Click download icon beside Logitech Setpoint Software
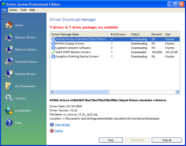Screen dimensions: 186x146 coord(53,48)
